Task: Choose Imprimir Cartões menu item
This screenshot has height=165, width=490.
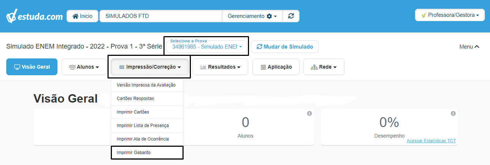Action: pyautogui.click(x=147, y=112)
